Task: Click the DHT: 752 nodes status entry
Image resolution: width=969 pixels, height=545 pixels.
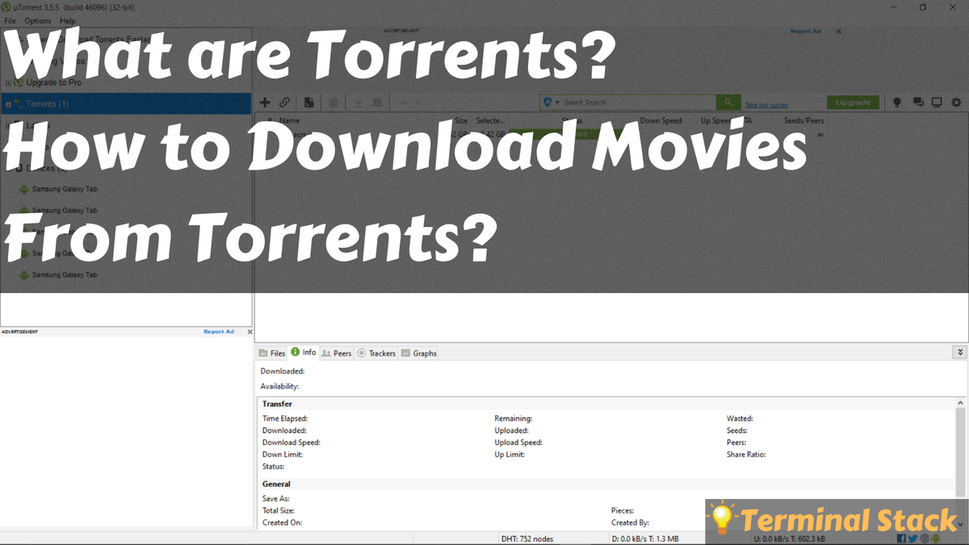Action: (527, 539)
